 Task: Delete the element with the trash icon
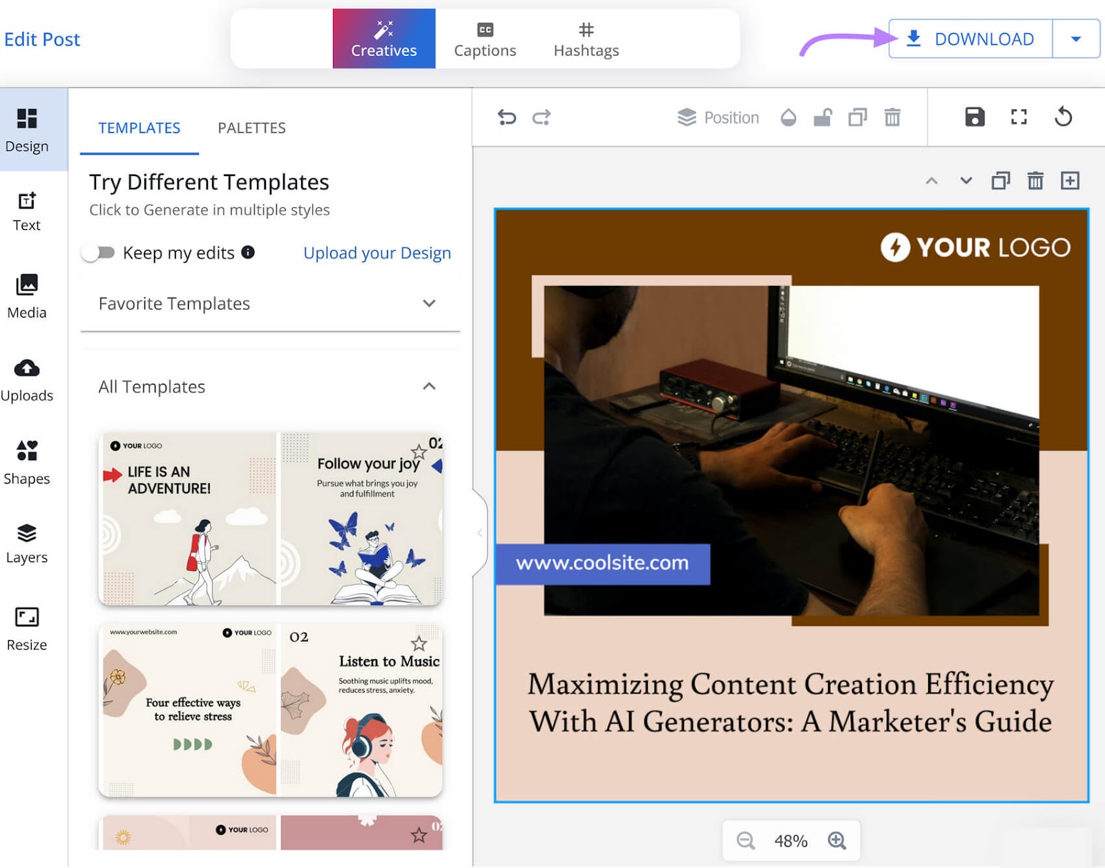point(893,117)
